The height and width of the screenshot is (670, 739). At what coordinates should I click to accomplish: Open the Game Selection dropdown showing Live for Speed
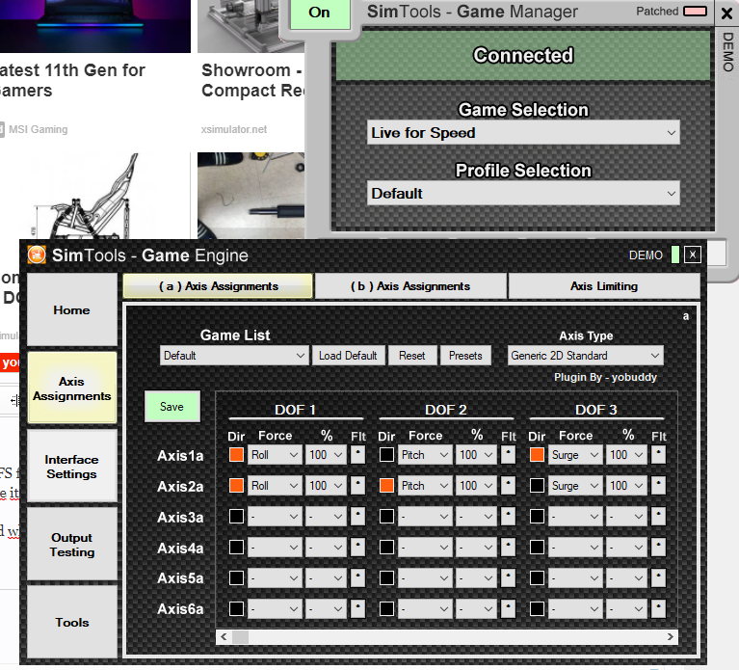tap(523, 132)
